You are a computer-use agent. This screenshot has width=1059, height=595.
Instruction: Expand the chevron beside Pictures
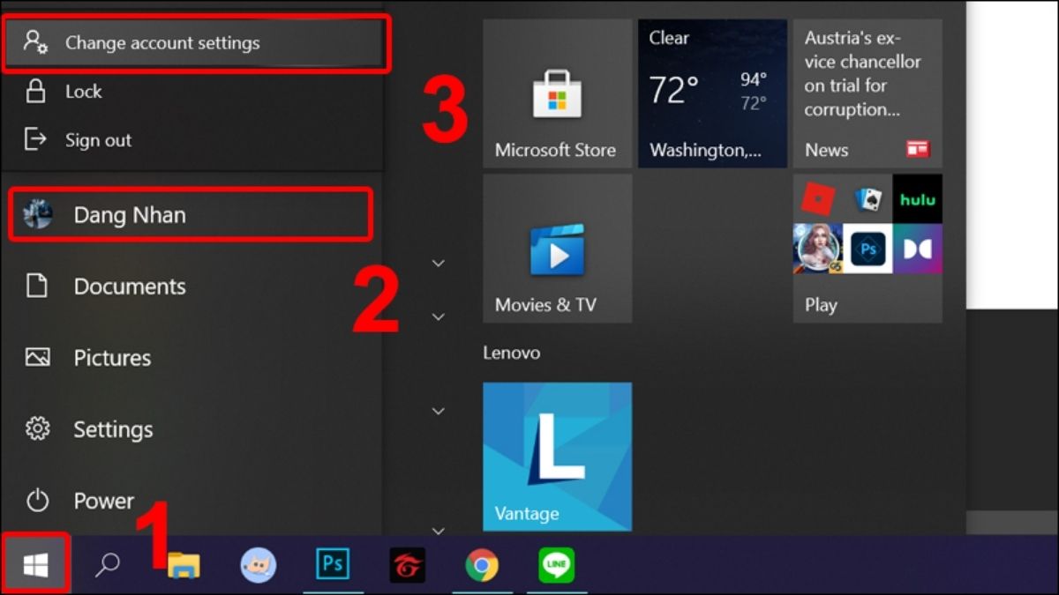pyautogui.click(x=438, y=316)
